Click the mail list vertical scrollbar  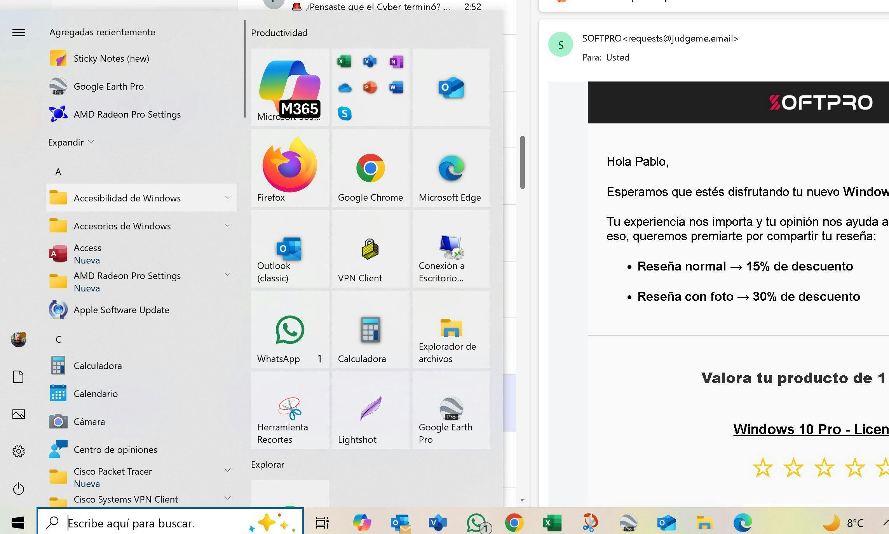point(523,163)
